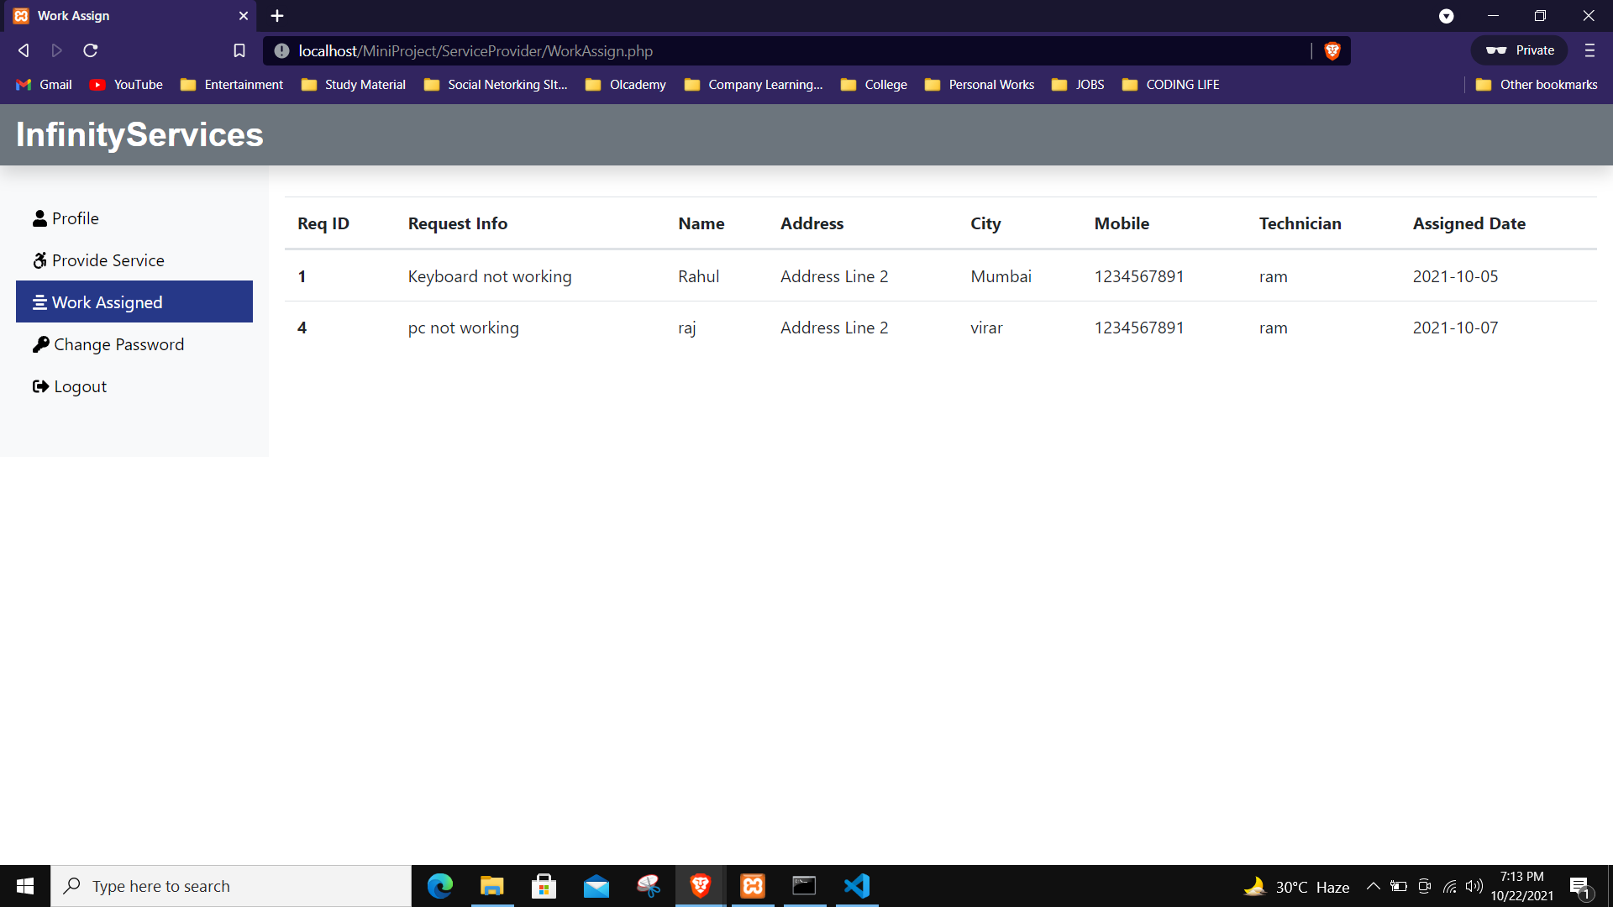Open the Change Password page
Viewport: 1613px width, 907px height.
pos(118,343)
